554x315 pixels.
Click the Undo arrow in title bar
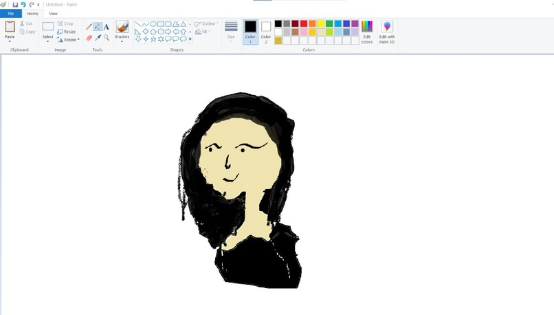(23, 5)
